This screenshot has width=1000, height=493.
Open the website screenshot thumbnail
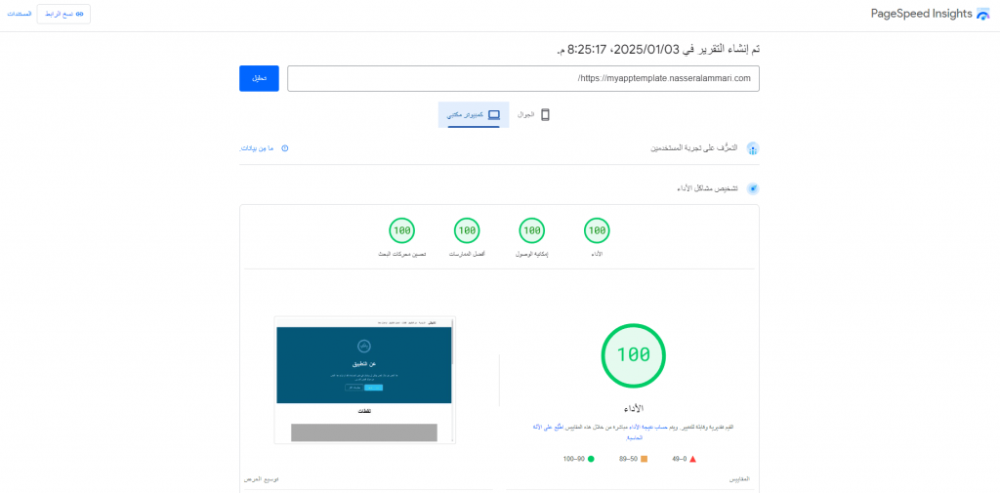(x=365, y=380)
